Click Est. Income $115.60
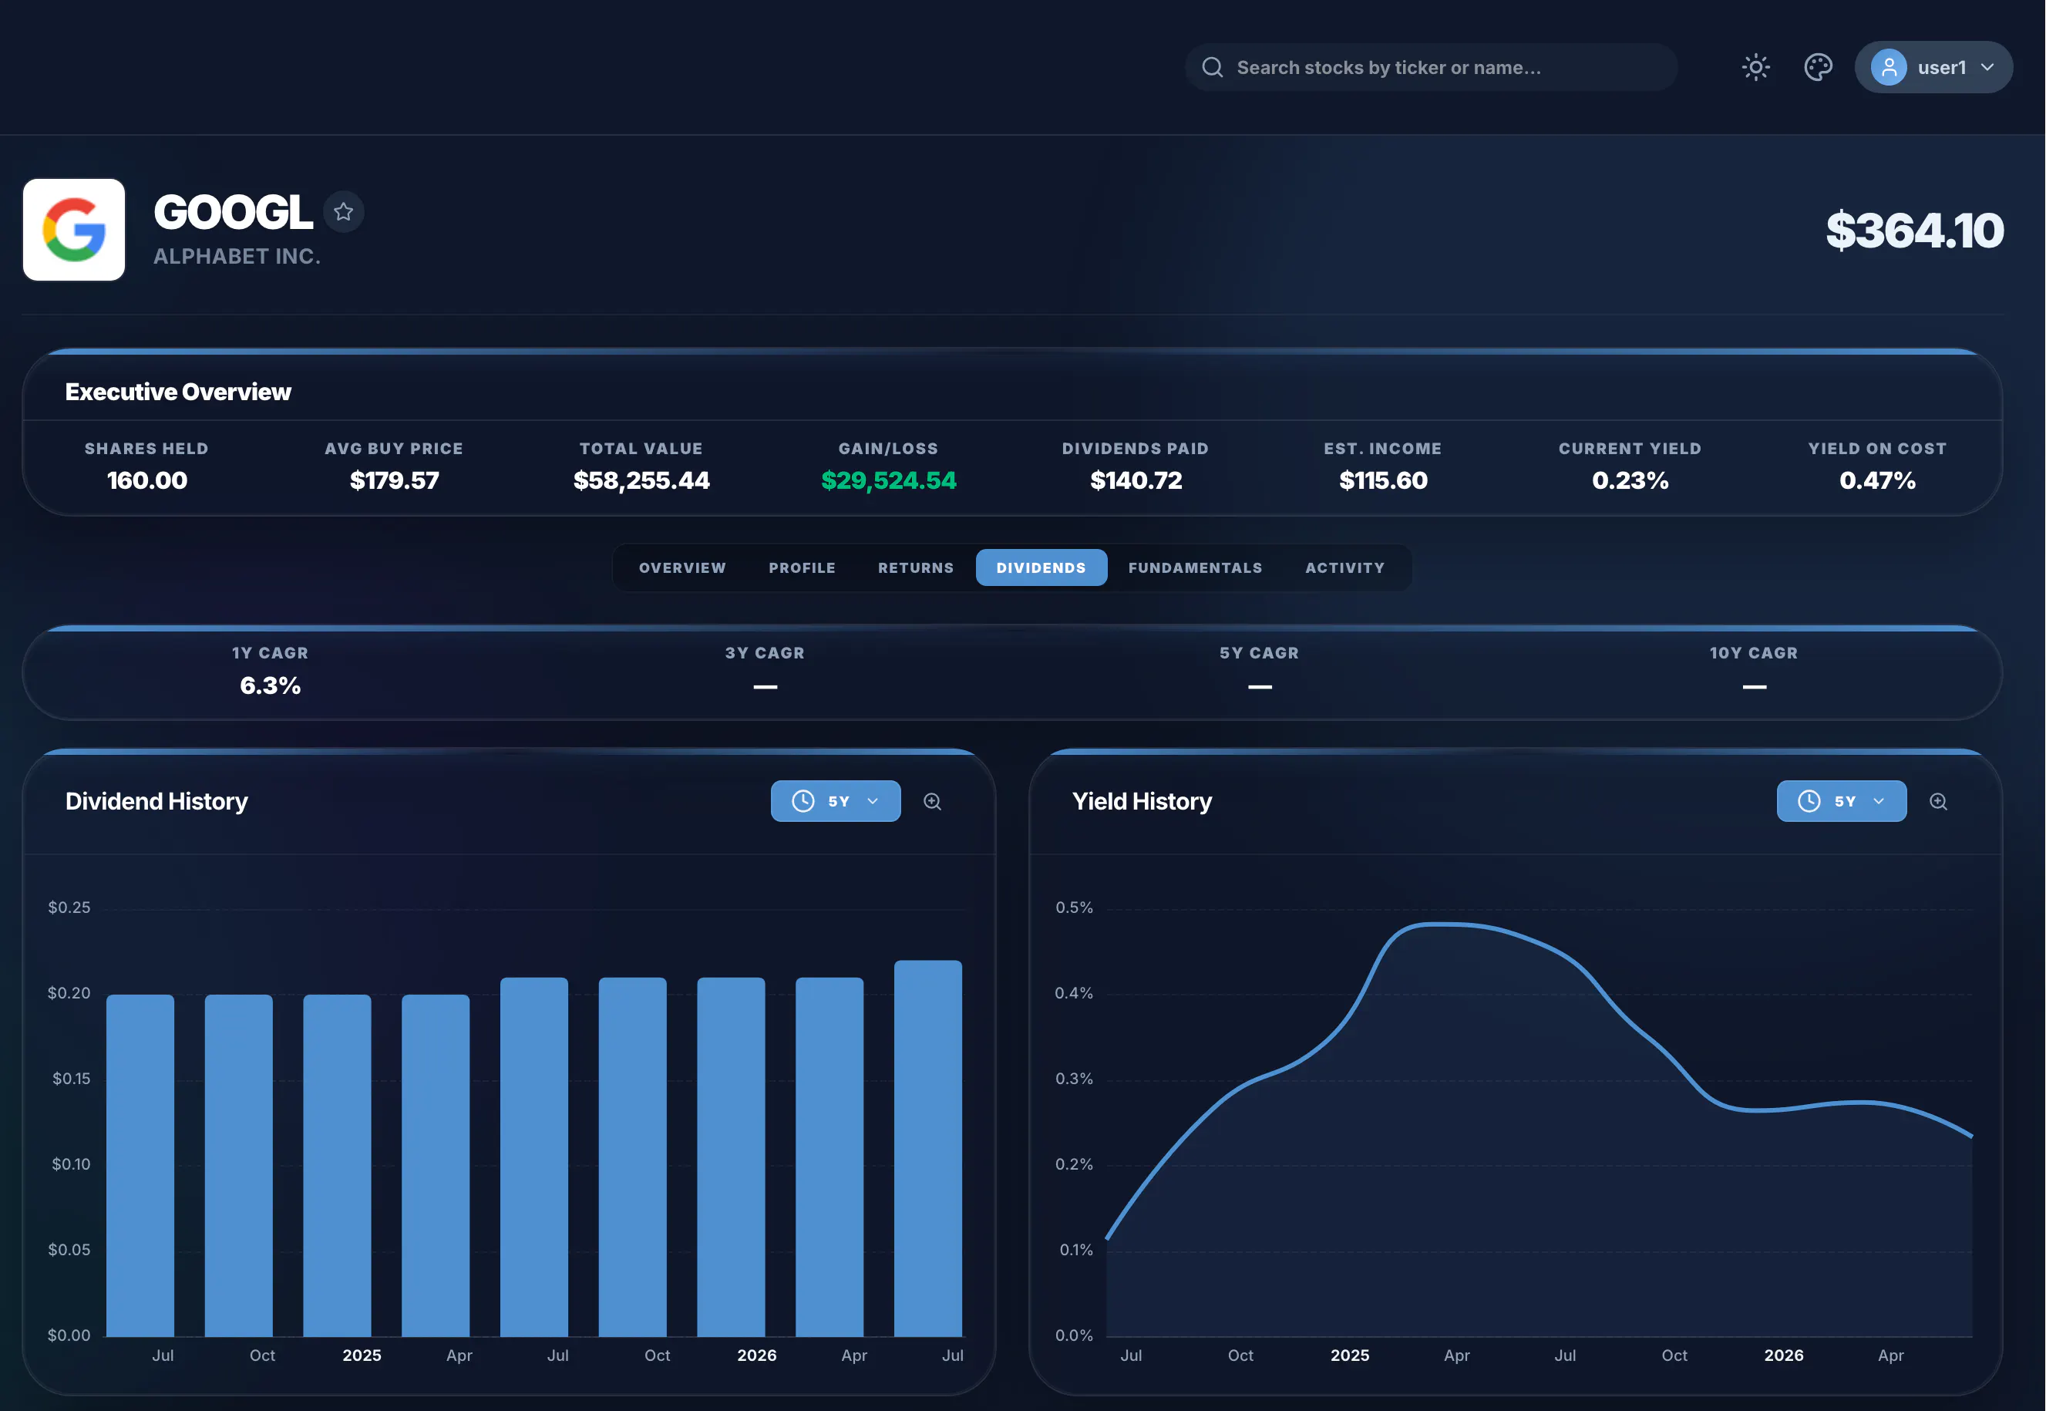The image size is (2046, 1411). [x=1383, y=480]
